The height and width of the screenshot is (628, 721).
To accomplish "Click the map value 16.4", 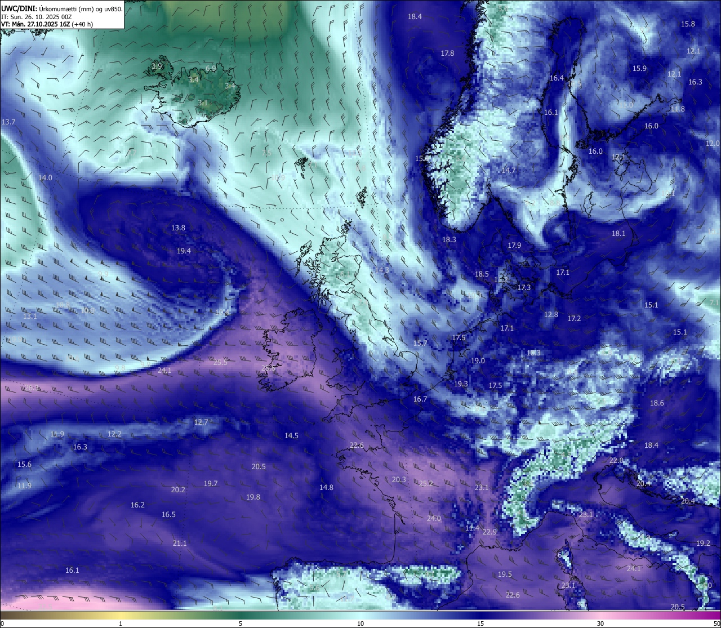I will (x=557, y=78).
